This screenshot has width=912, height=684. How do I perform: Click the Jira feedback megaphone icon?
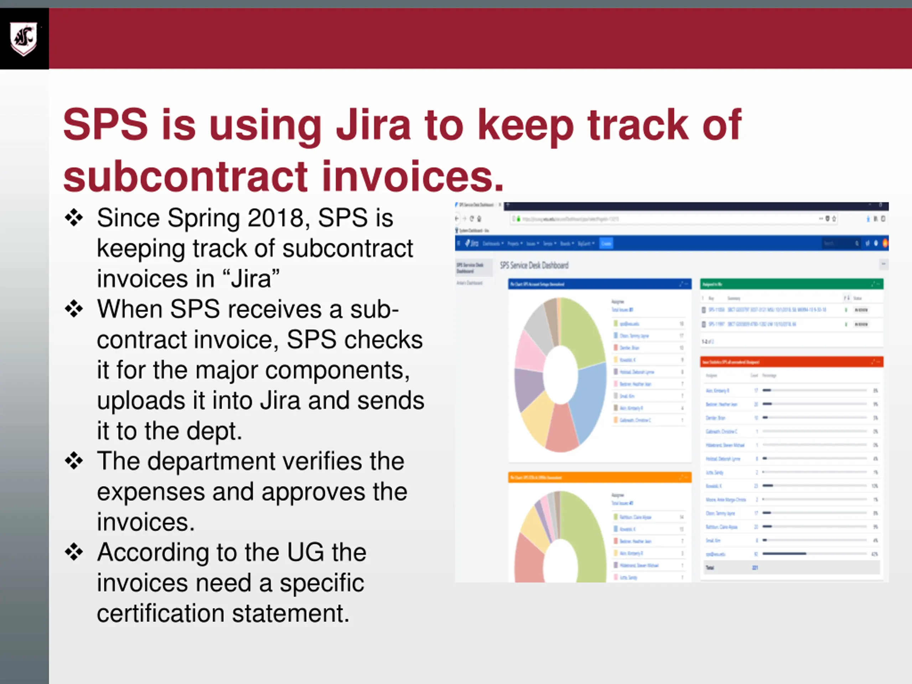pyautogui.click(x=867, y=243)
